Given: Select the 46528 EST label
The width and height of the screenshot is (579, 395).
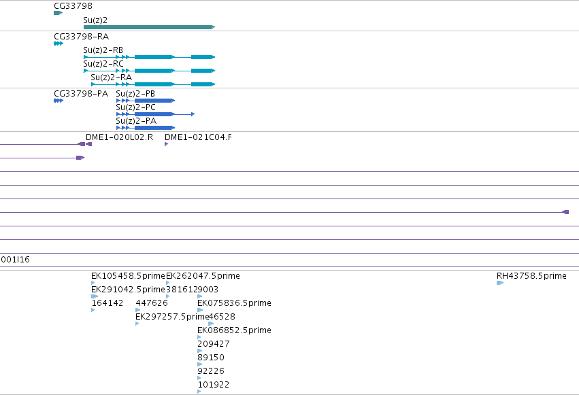Looking at the screenshot, I should (222, 317).
